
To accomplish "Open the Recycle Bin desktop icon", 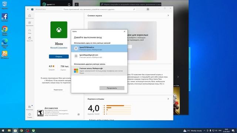I will click(x=5, y=5).
